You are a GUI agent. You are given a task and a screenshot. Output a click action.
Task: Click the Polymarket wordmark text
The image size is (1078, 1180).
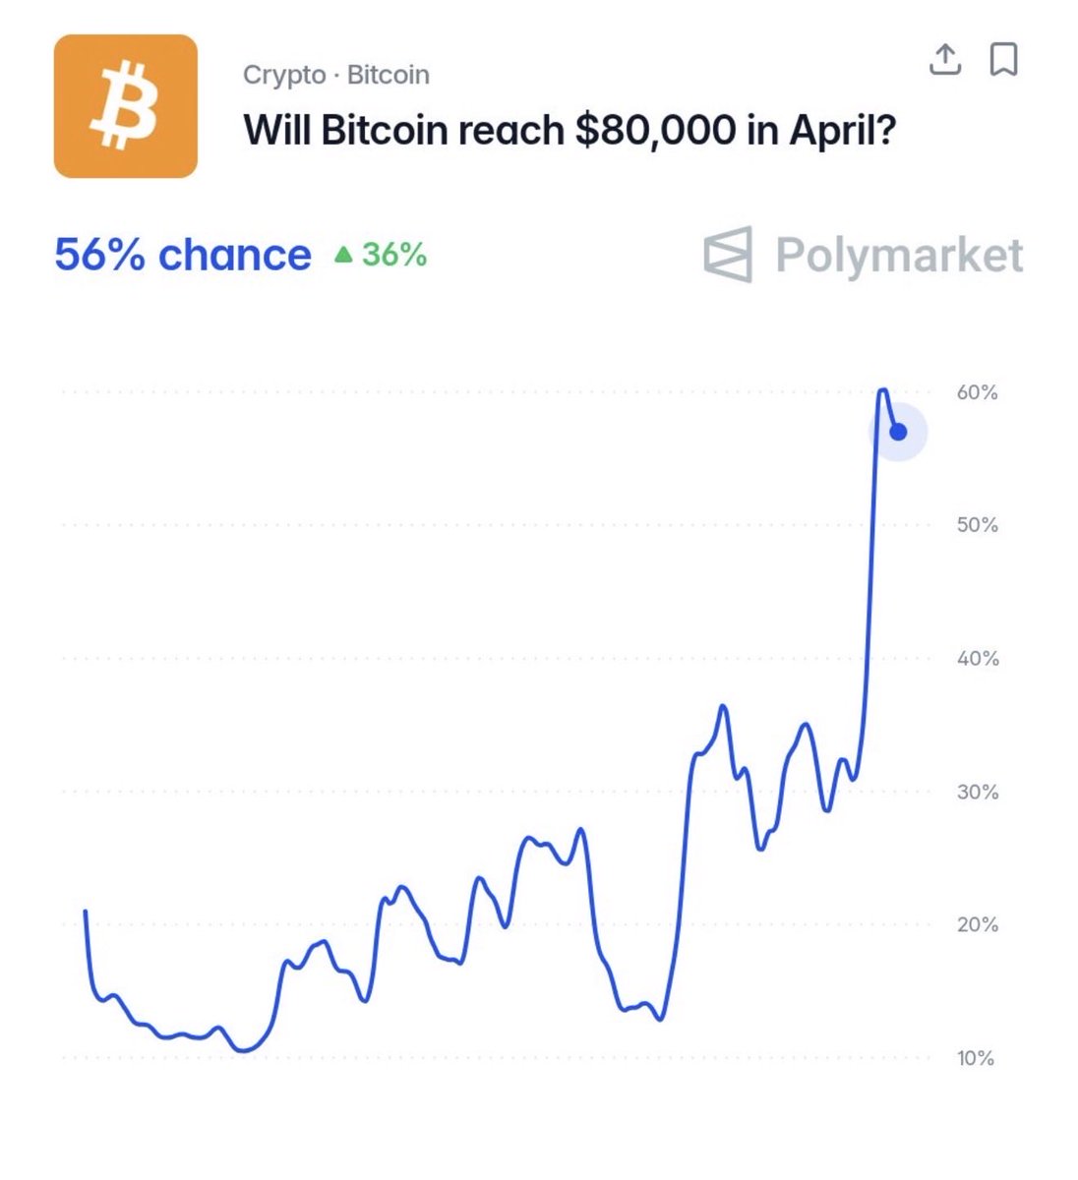point(899,255)
